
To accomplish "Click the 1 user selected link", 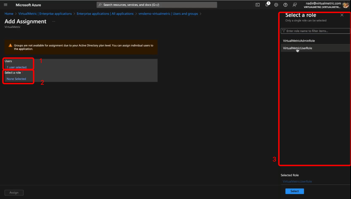I will (x=17, y=67).
